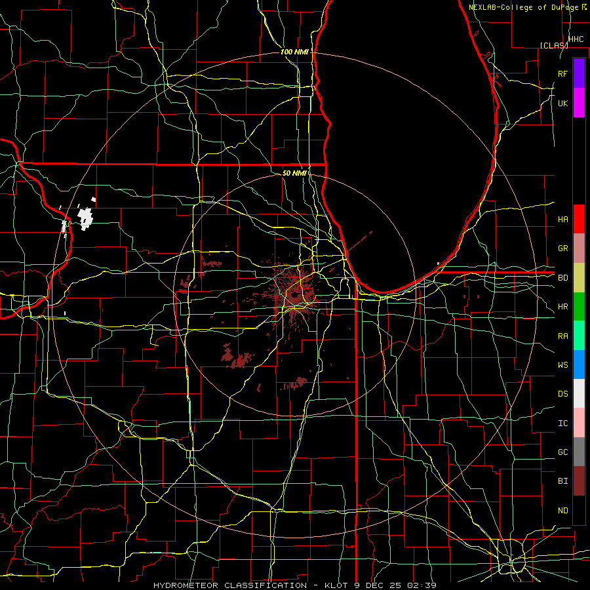This screenshot has height=590, width=590.
Task: Click the UK legend label
Action: pos(562,103)
